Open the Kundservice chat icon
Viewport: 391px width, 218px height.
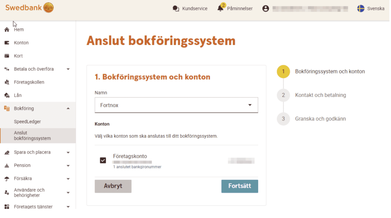click(176, 9)
